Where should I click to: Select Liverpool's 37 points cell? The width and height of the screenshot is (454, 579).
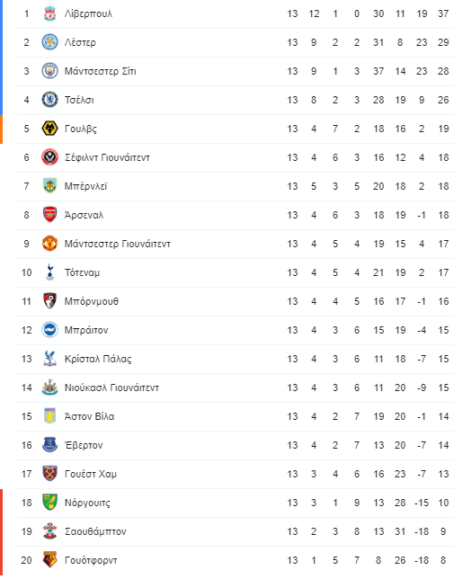(x=443, y=13)
